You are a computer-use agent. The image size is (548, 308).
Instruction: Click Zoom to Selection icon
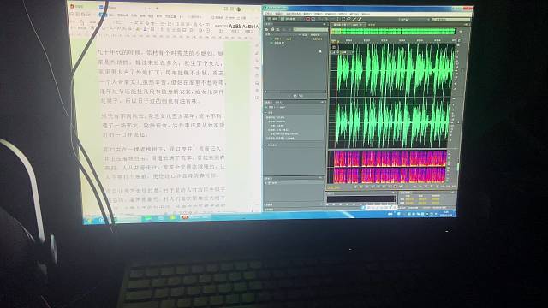455,187
